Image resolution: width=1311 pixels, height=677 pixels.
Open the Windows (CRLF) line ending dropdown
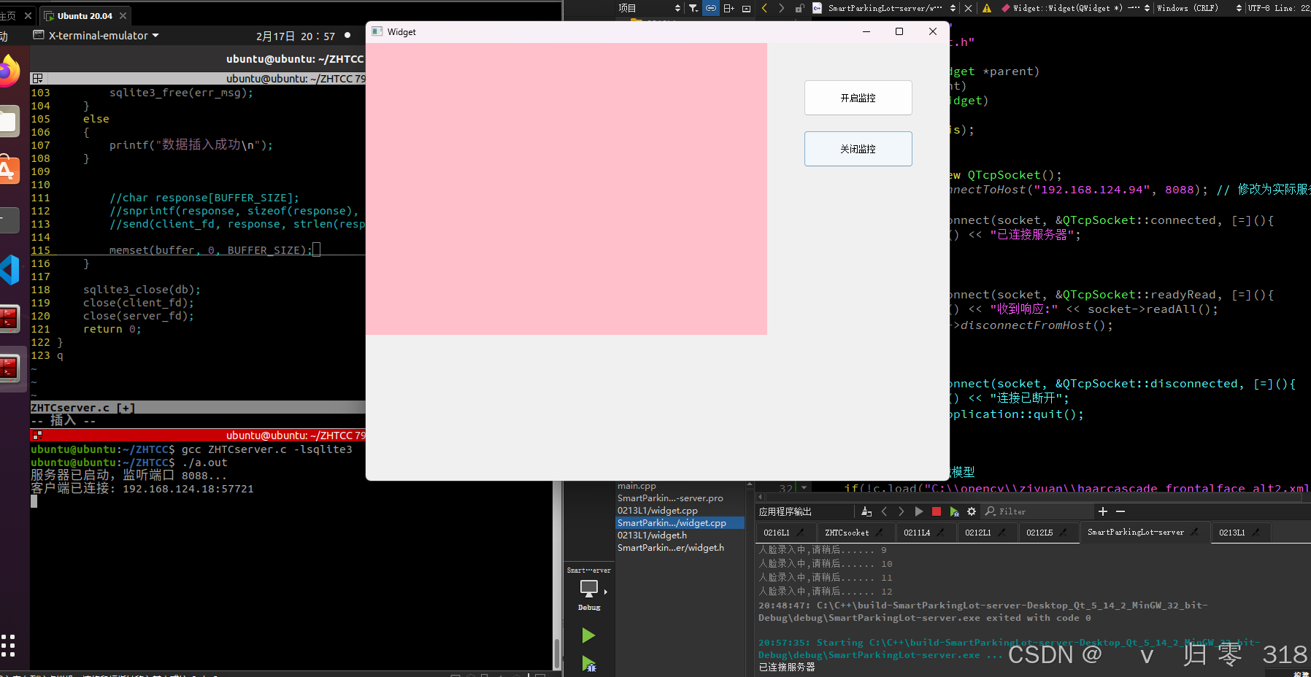click(1199, 8)
